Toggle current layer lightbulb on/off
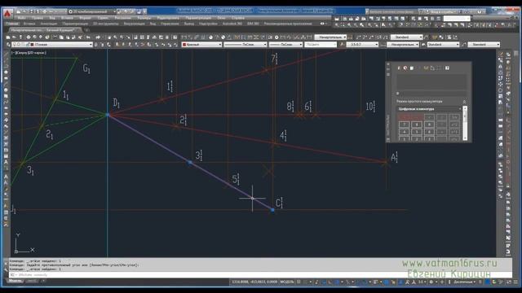Image resolution: width=522 pixels, height=293 pixels. (x=15, y=44)
